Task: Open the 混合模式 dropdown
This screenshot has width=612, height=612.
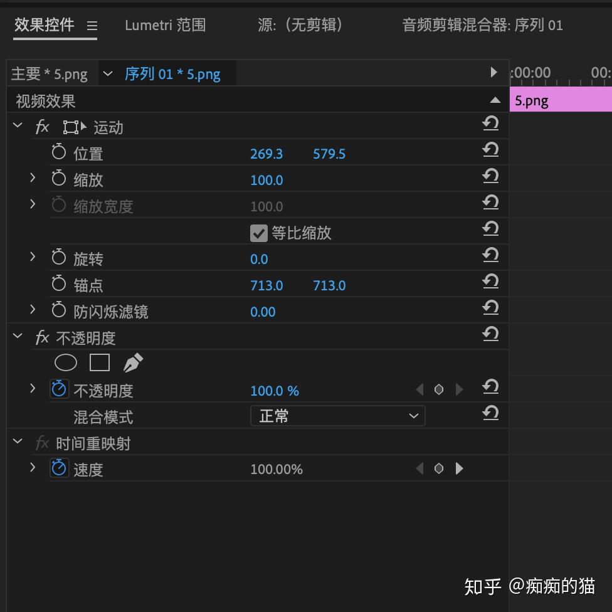Action: click(x=337, y=416)
